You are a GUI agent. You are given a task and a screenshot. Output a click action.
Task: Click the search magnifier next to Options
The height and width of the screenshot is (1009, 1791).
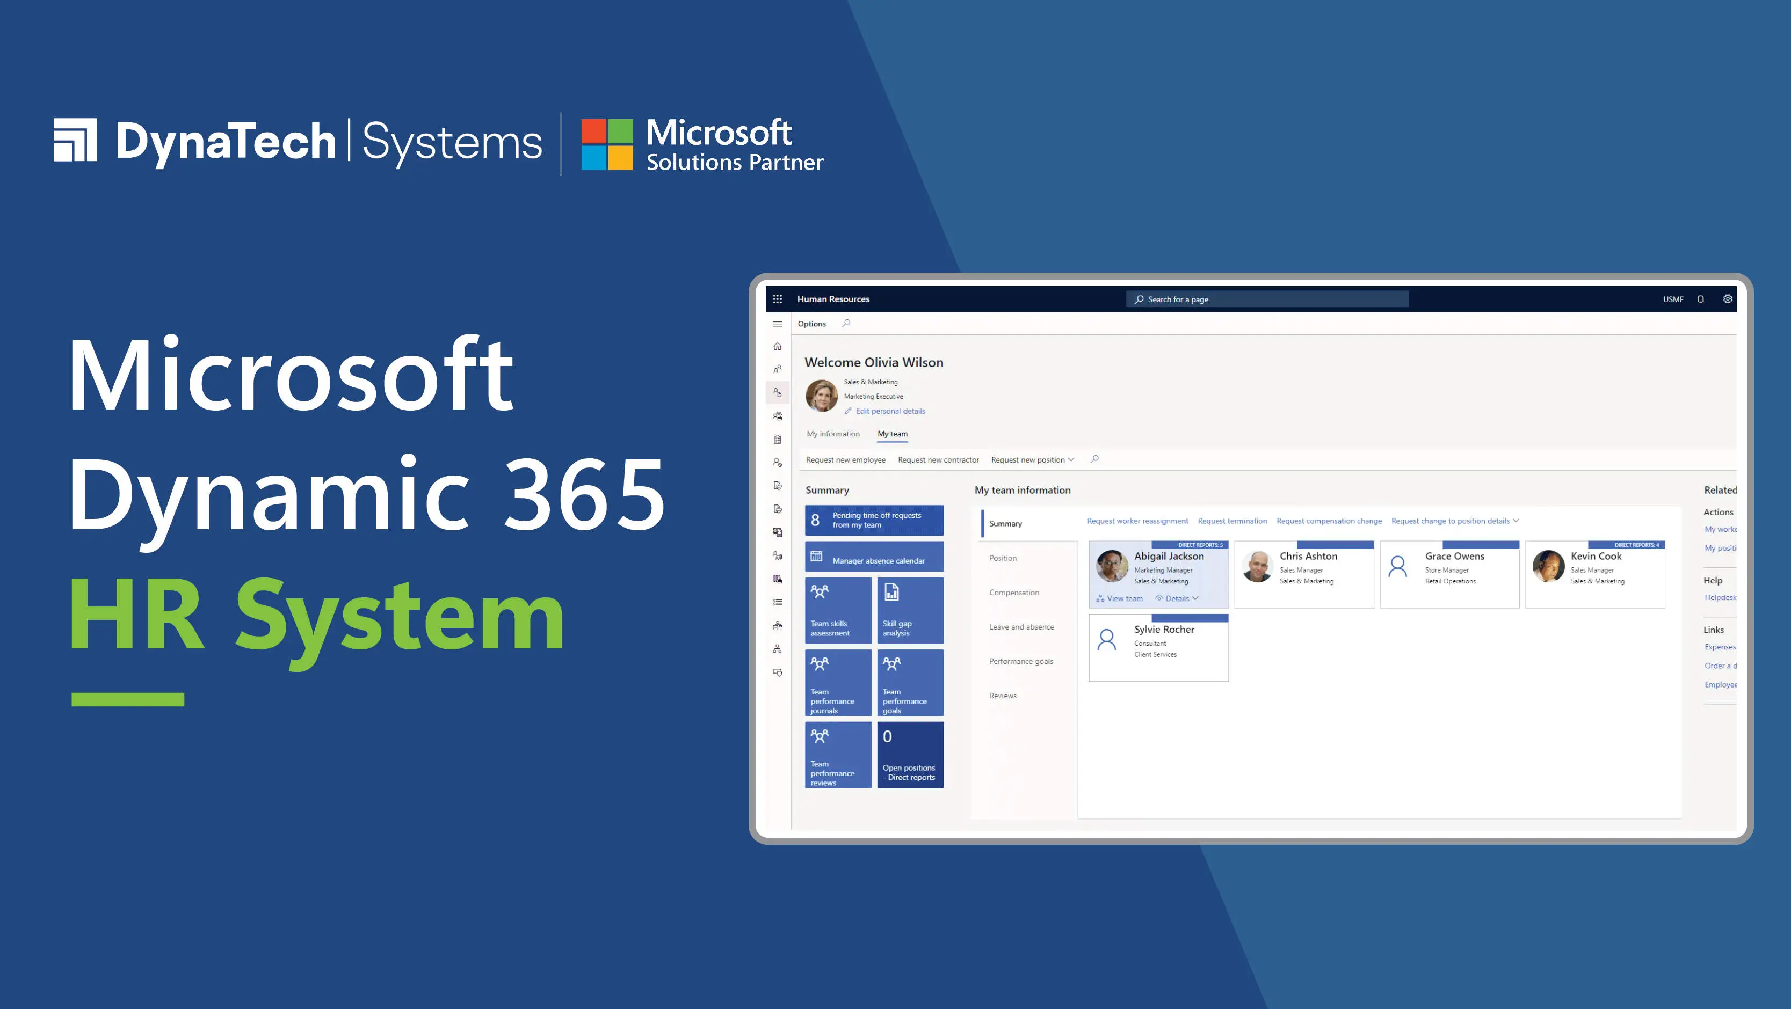(x=846, y=323)
